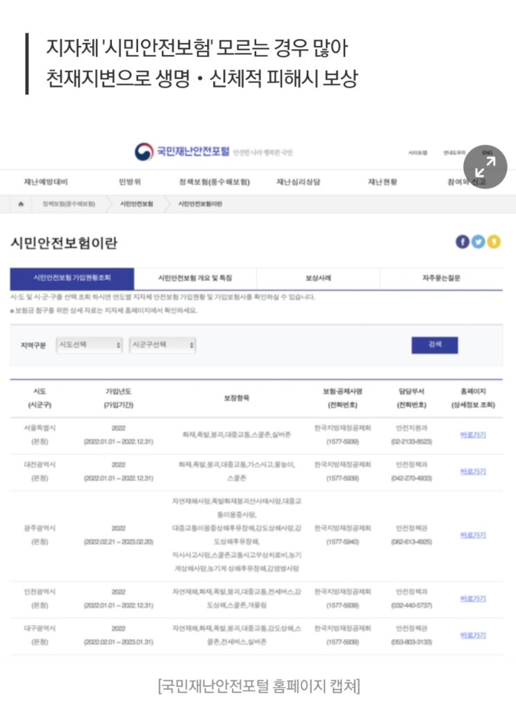Open the 바로가기 link for 대전광역시
516x712 pixels.
point(473,472)
